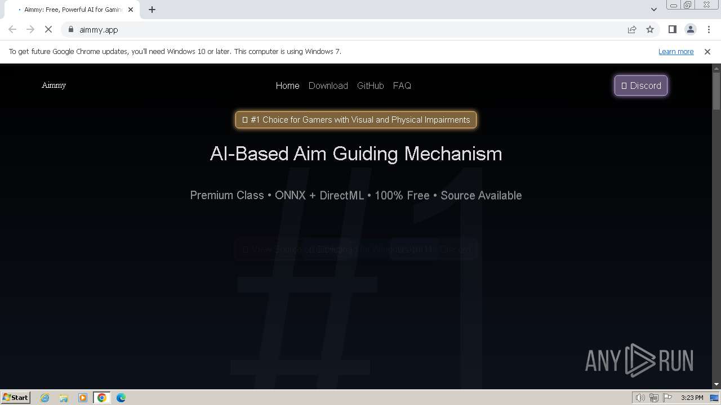The width and height of the screenshot is (721, 405).
Task: Open the Chrome side panel
Action: click(673, 29)
